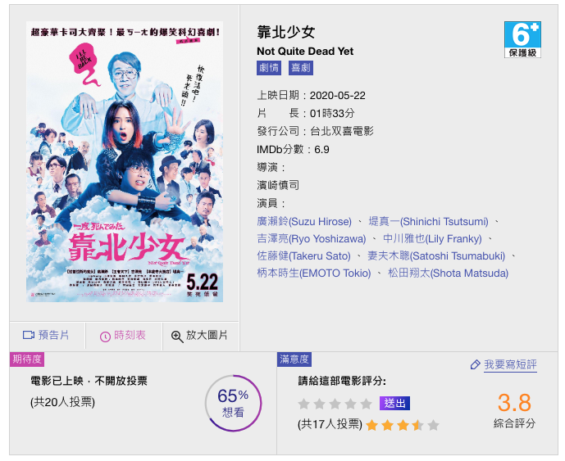This screenshot has width=565, height=461.
Task: Click the 靠北少女 movie poster thumbnail
Action: tap(125, 161)
